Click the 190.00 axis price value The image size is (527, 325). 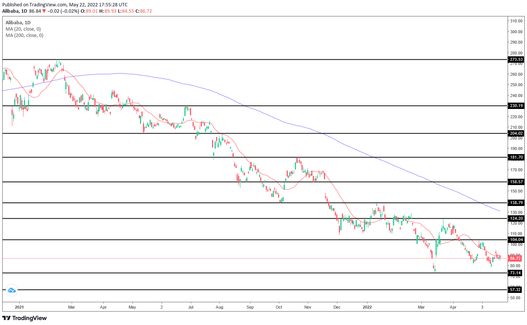(x=516, y=149)
